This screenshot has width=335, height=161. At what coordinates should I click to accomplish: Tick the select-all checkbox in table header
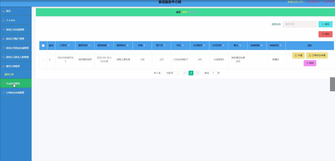point(43,46)
